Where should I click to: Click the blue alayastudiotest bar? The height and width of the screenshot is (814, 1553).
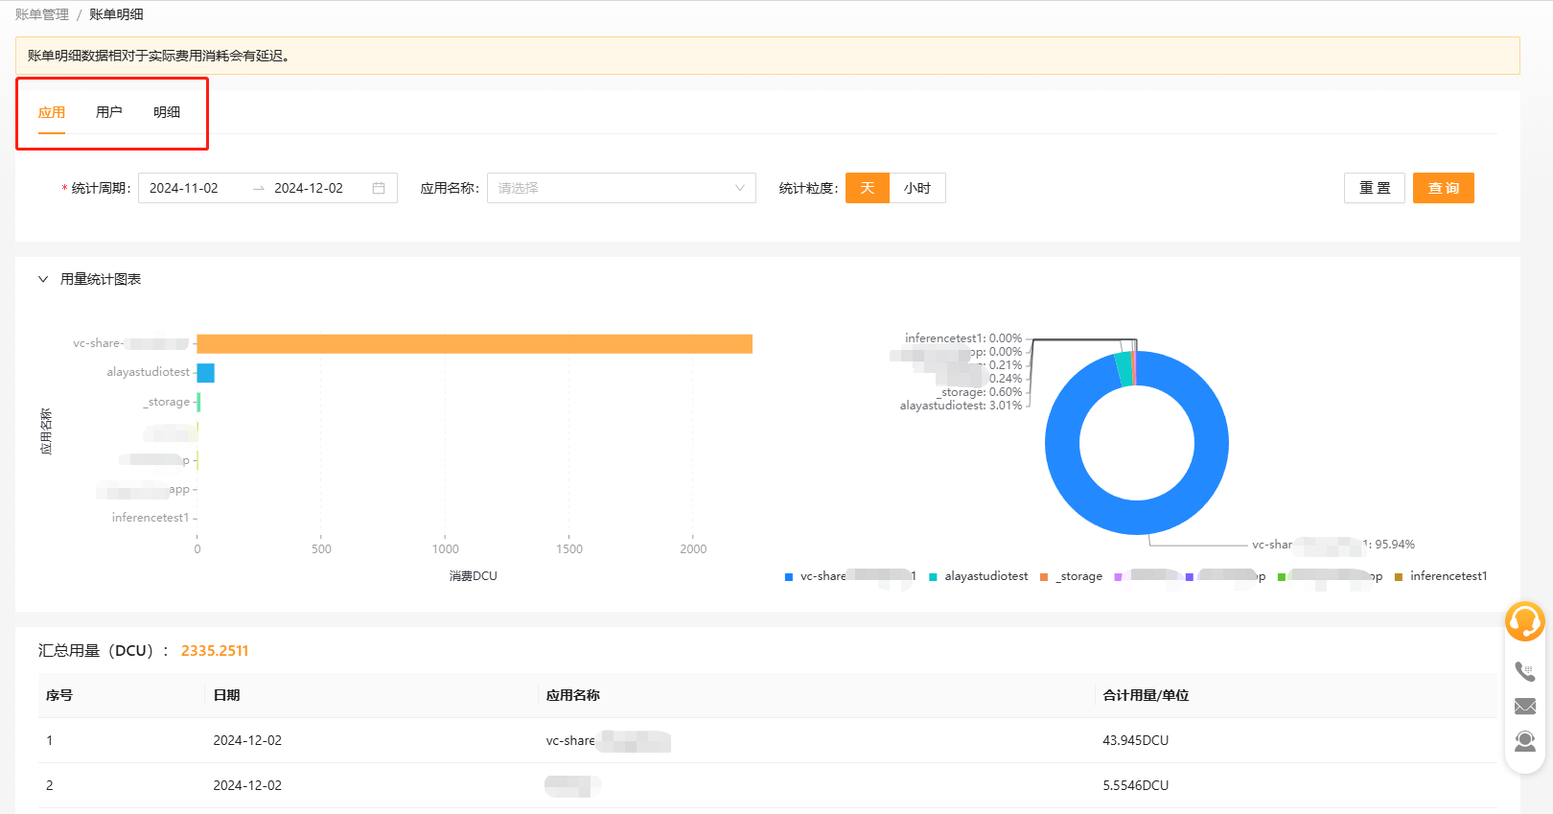click(206, 373)
